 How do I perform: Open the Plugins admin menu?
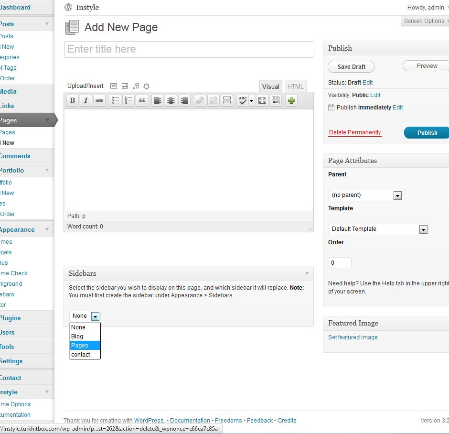[11, 318]
